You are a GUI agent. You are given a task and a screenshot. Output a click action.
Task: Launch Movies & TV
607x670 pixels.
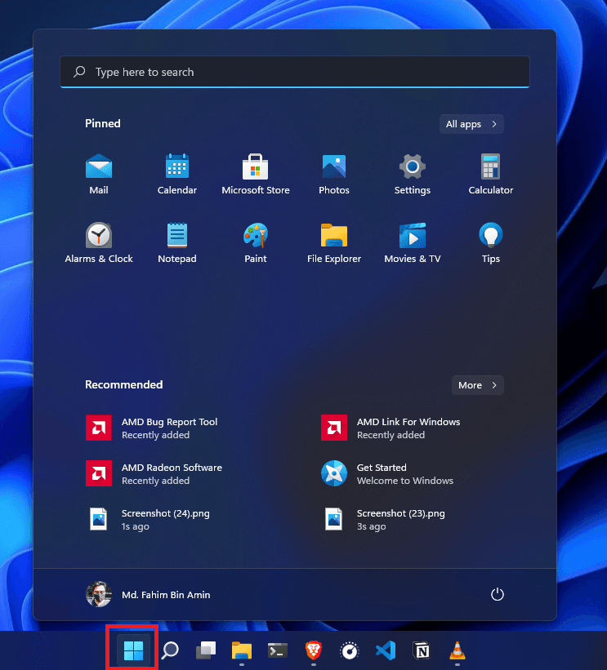[x=413, y=242]
